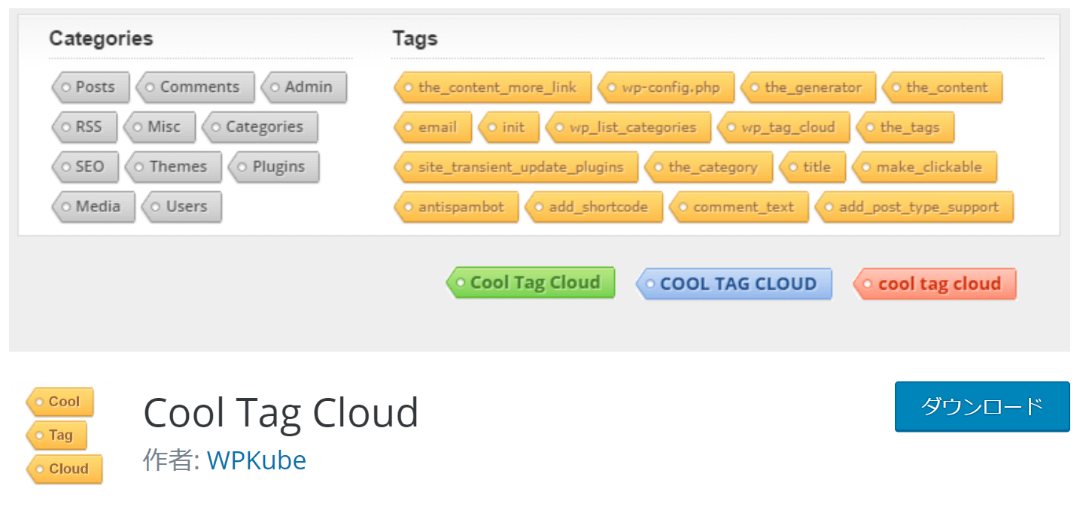Click the RSS category tag
This screenshot has height=513, width=1083.
coord(85,127)
